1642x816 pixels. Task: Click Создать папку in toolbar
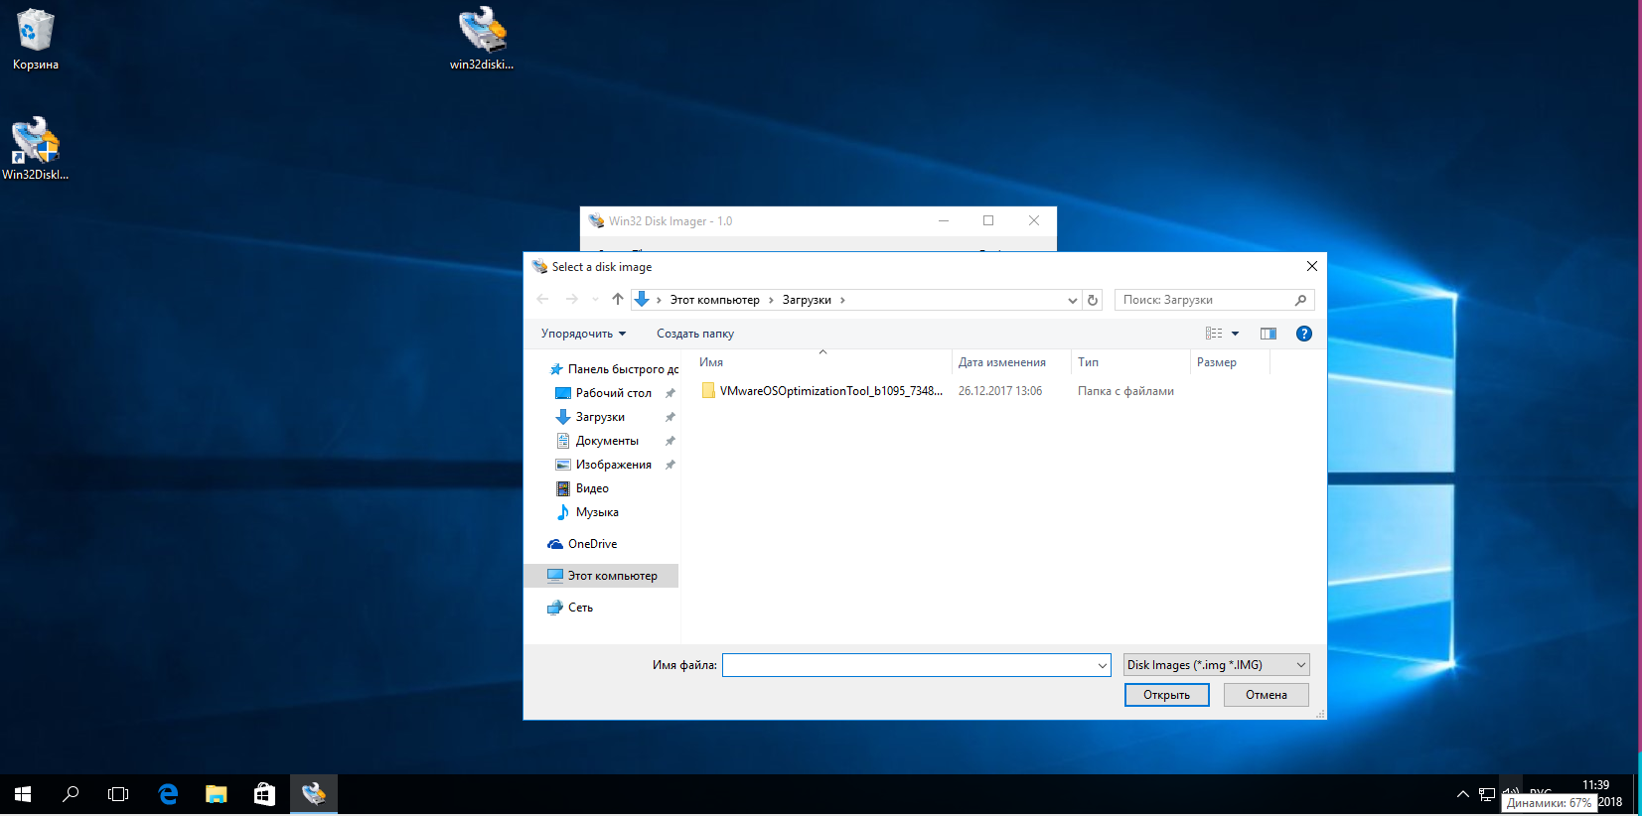point(695,334)
